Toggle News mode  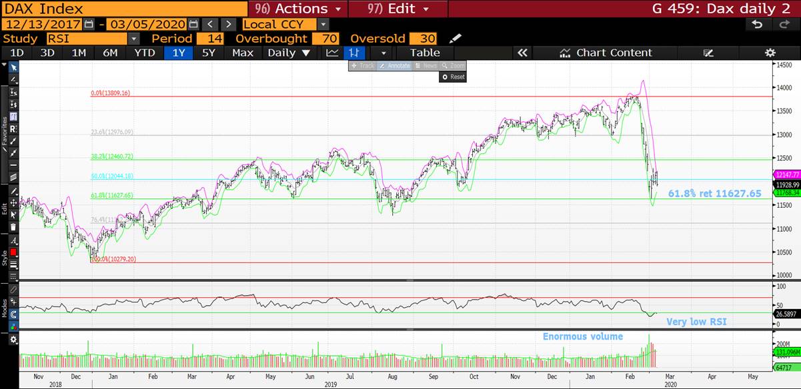(x=426, y=66)
